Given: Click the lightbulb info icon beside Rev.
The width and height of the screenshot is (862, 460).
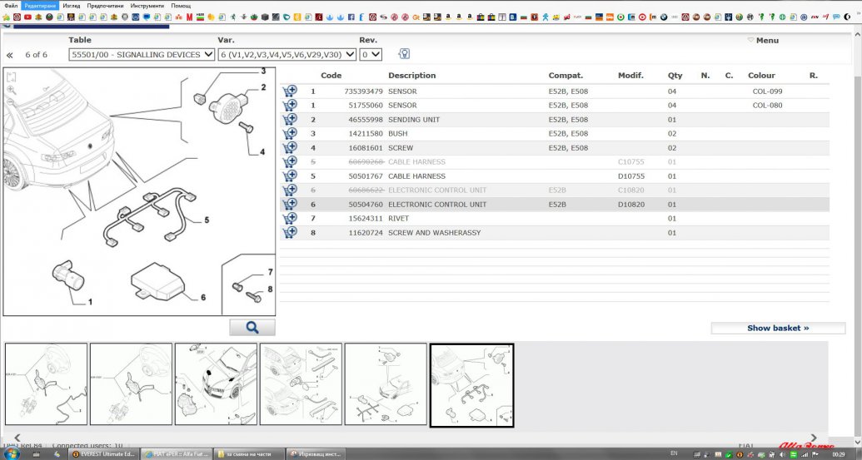Looking at the screenshot, I should [404, 54].
